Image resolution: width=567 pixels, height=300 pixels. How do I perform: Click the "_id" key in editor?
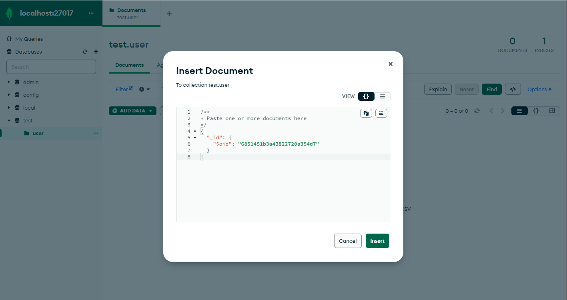(x=214, y=138)
